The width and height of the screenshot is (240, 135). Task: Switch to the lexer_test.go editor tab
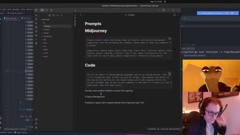11,18
